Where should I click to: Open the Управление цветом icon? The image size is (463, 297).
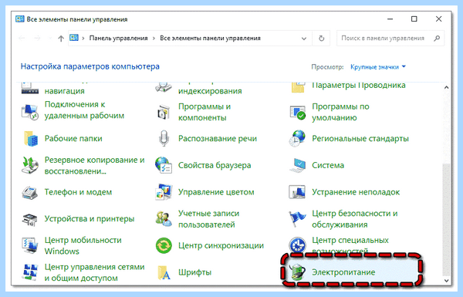pyautogui.click(x=164, y=192)
